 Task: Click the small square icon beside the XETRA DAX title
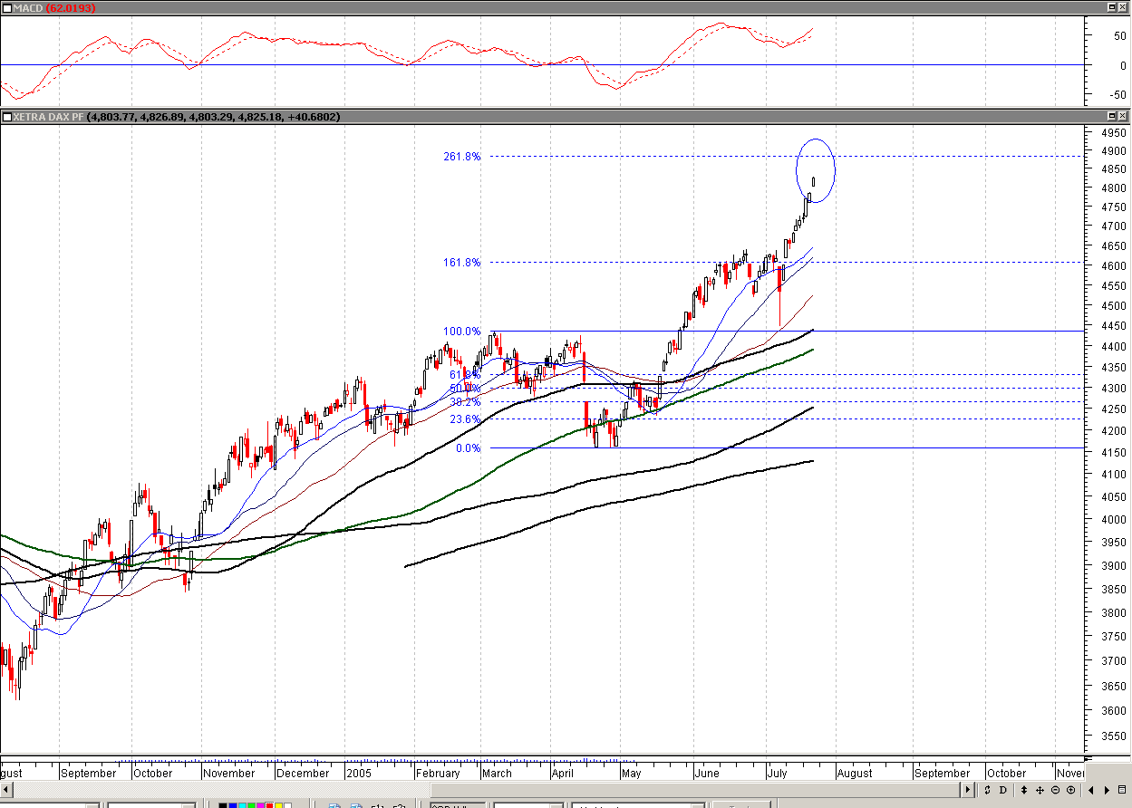click(x=6, y=116)
